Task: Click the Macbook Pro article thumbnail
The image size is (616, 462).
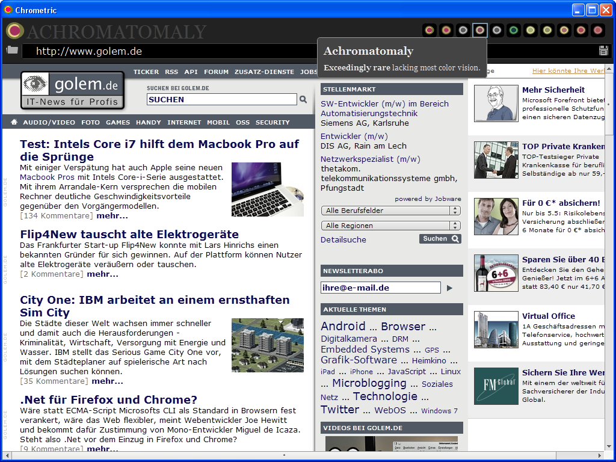Action: (268, 189)
